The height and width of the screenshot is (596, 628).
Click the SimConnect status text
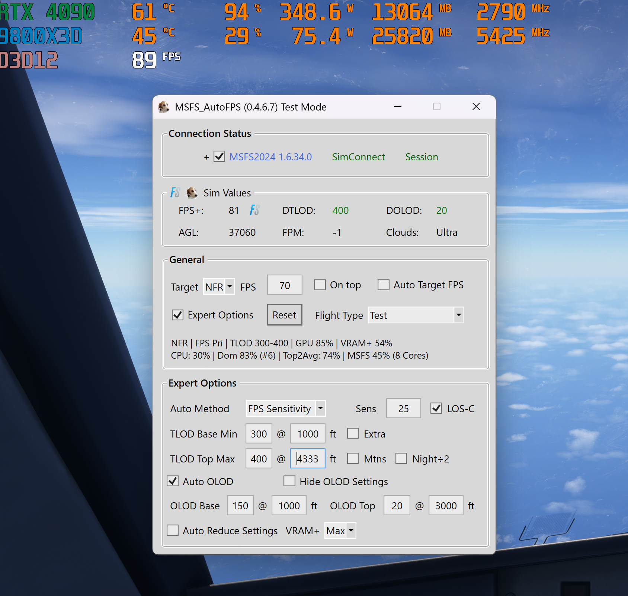tap(359, 157)
